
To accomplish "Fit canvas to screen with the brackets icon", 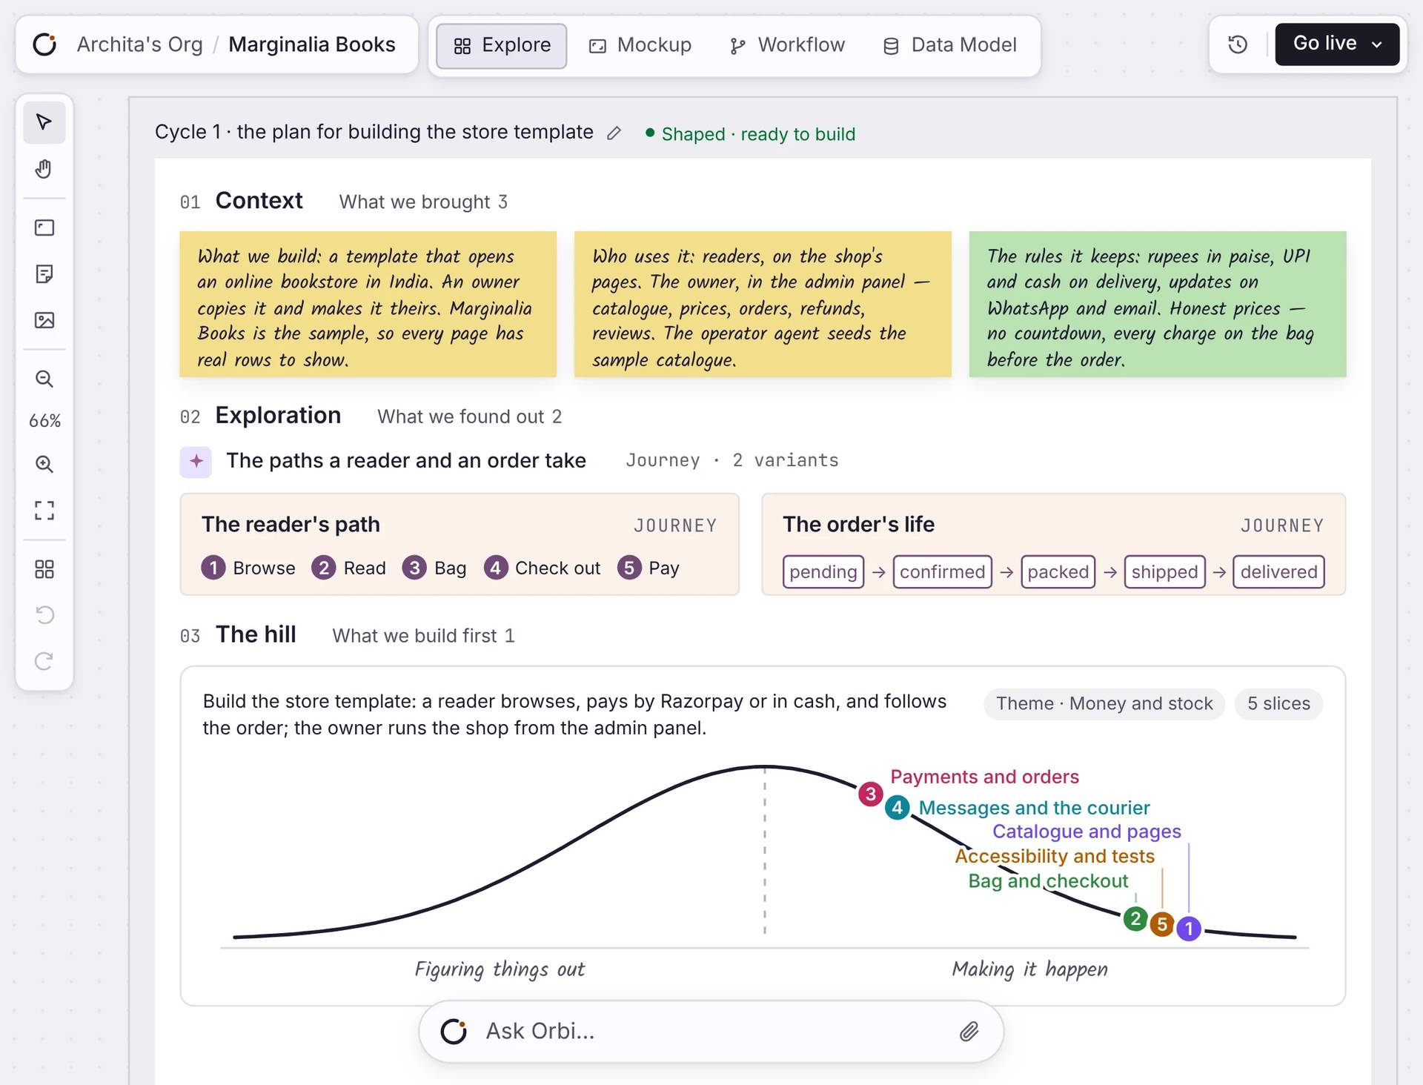I will click(x=44, y=511).
